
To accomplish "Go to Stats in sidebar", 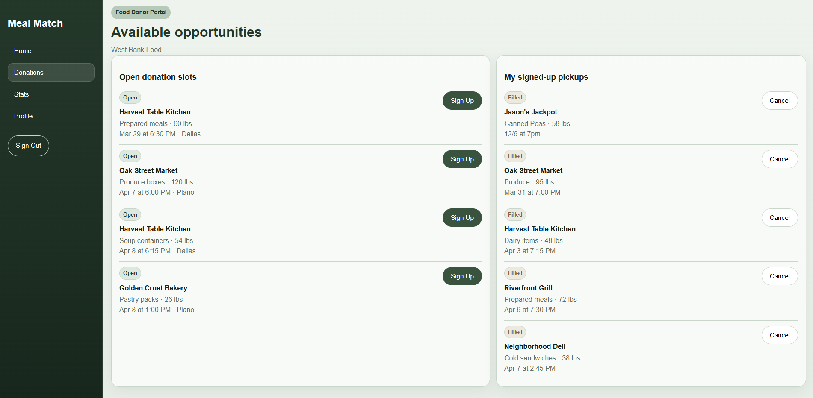I will click(x=21, y=94).
